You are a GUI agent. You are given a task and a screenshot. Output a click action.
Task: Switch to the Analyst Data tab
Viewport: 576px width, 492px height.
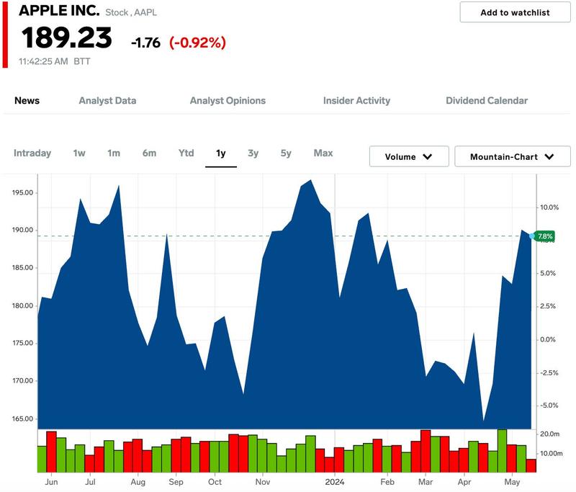point(107,100)
